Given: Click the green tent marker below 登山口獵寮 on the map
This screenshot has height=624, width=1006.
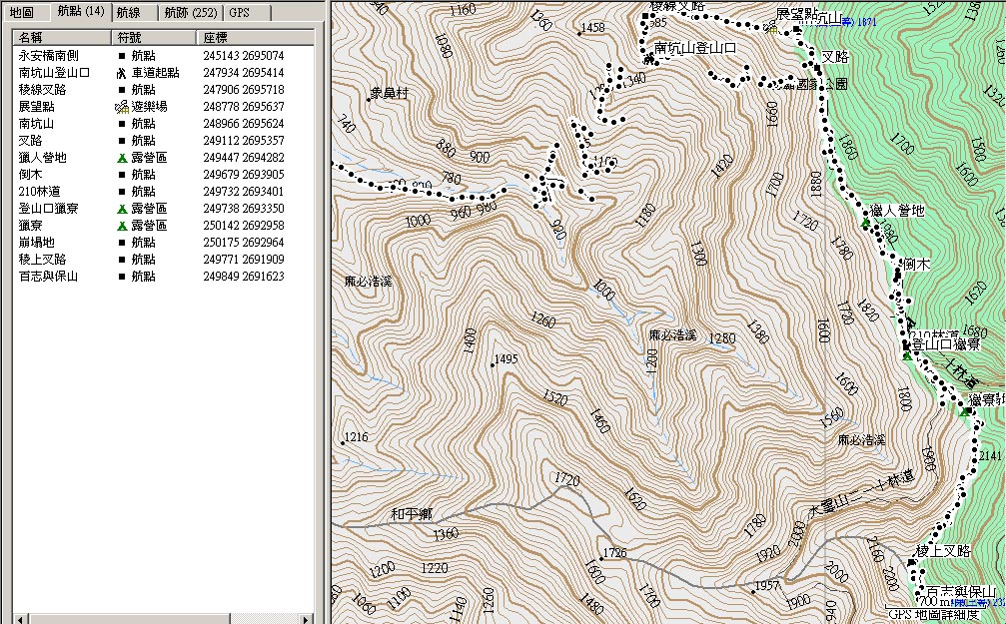Looking at the screenshot, I should 906,355.
